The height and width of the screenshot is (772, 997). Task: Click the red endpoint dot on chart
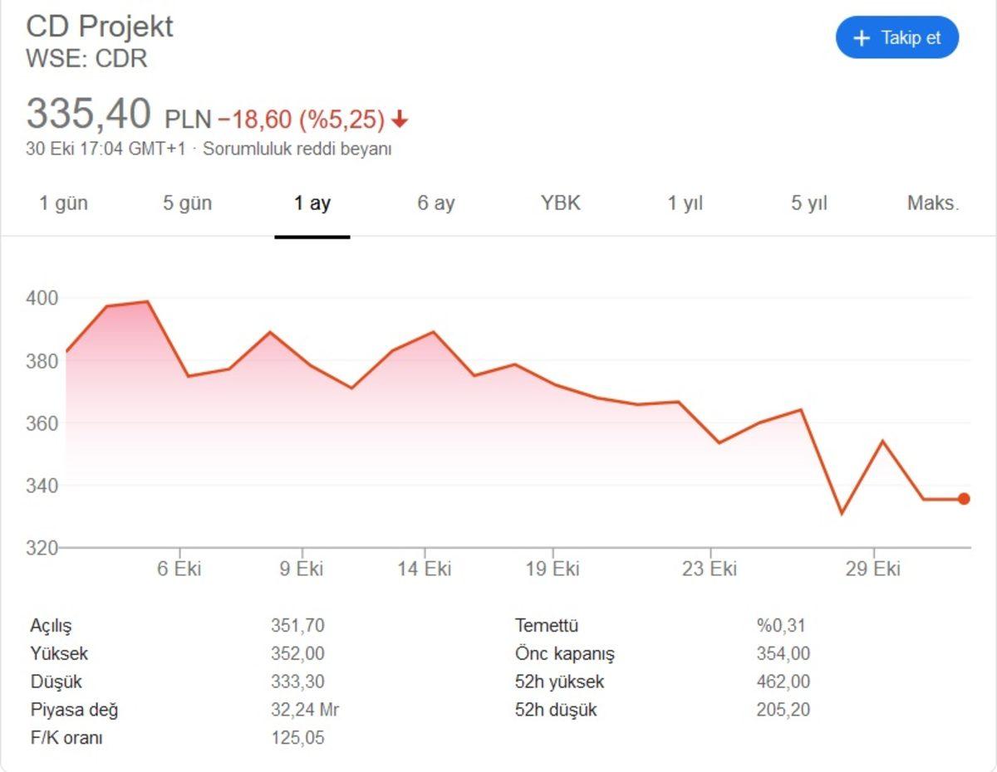pos(964,499)
